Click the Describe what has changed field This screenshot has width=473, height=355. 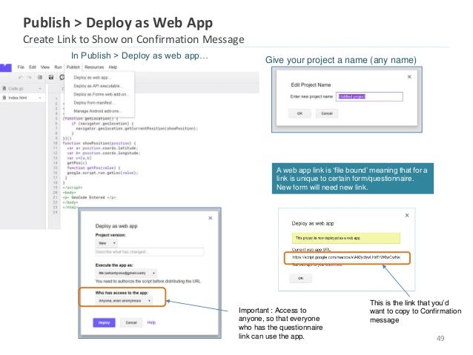click(150, 252)
